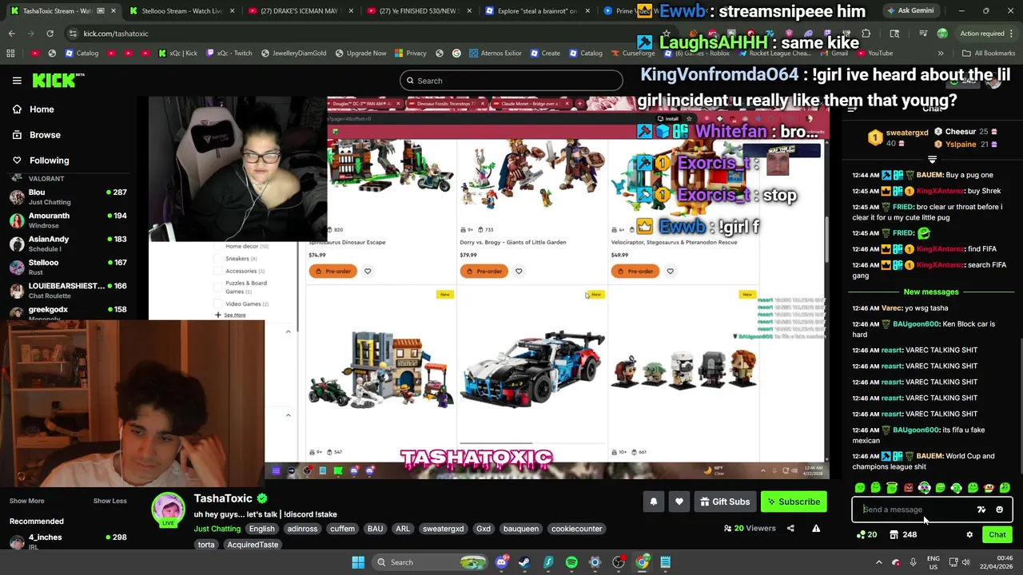
Task: Expand the hidden bookmarks chevron
Action: [x=941, y=54]
